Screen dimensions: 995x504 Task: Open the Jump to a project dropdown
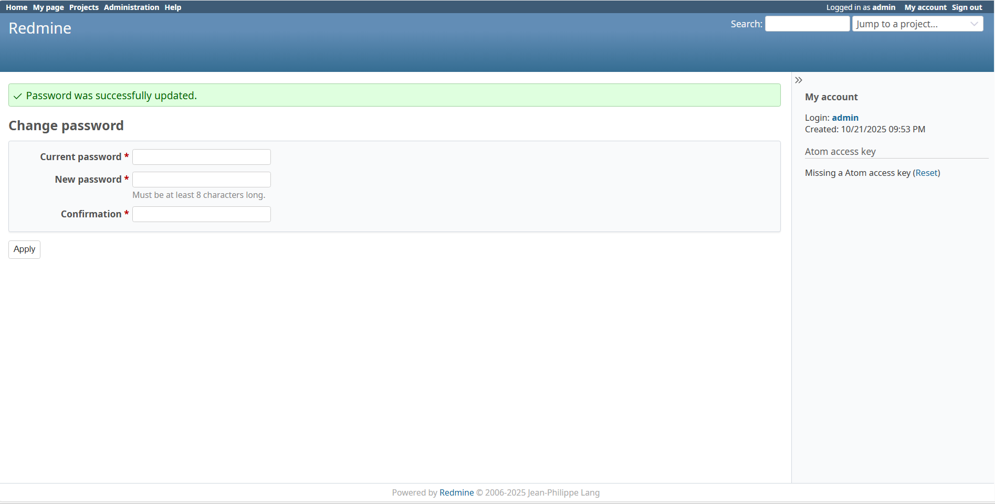[x=911, y=24]
